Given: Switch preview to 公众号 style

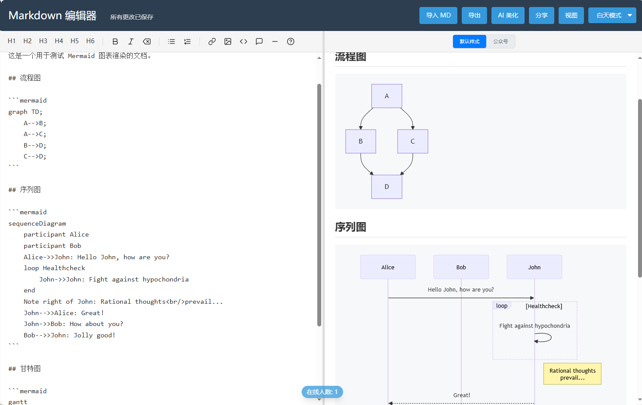Looking at the screenshot, I should [x=501, y=41].
